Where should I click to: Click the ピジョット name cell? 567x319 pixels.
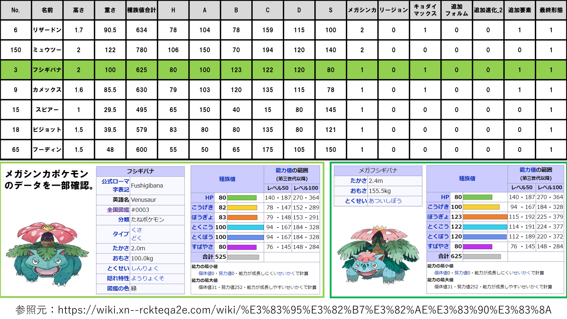coord(47,130)
